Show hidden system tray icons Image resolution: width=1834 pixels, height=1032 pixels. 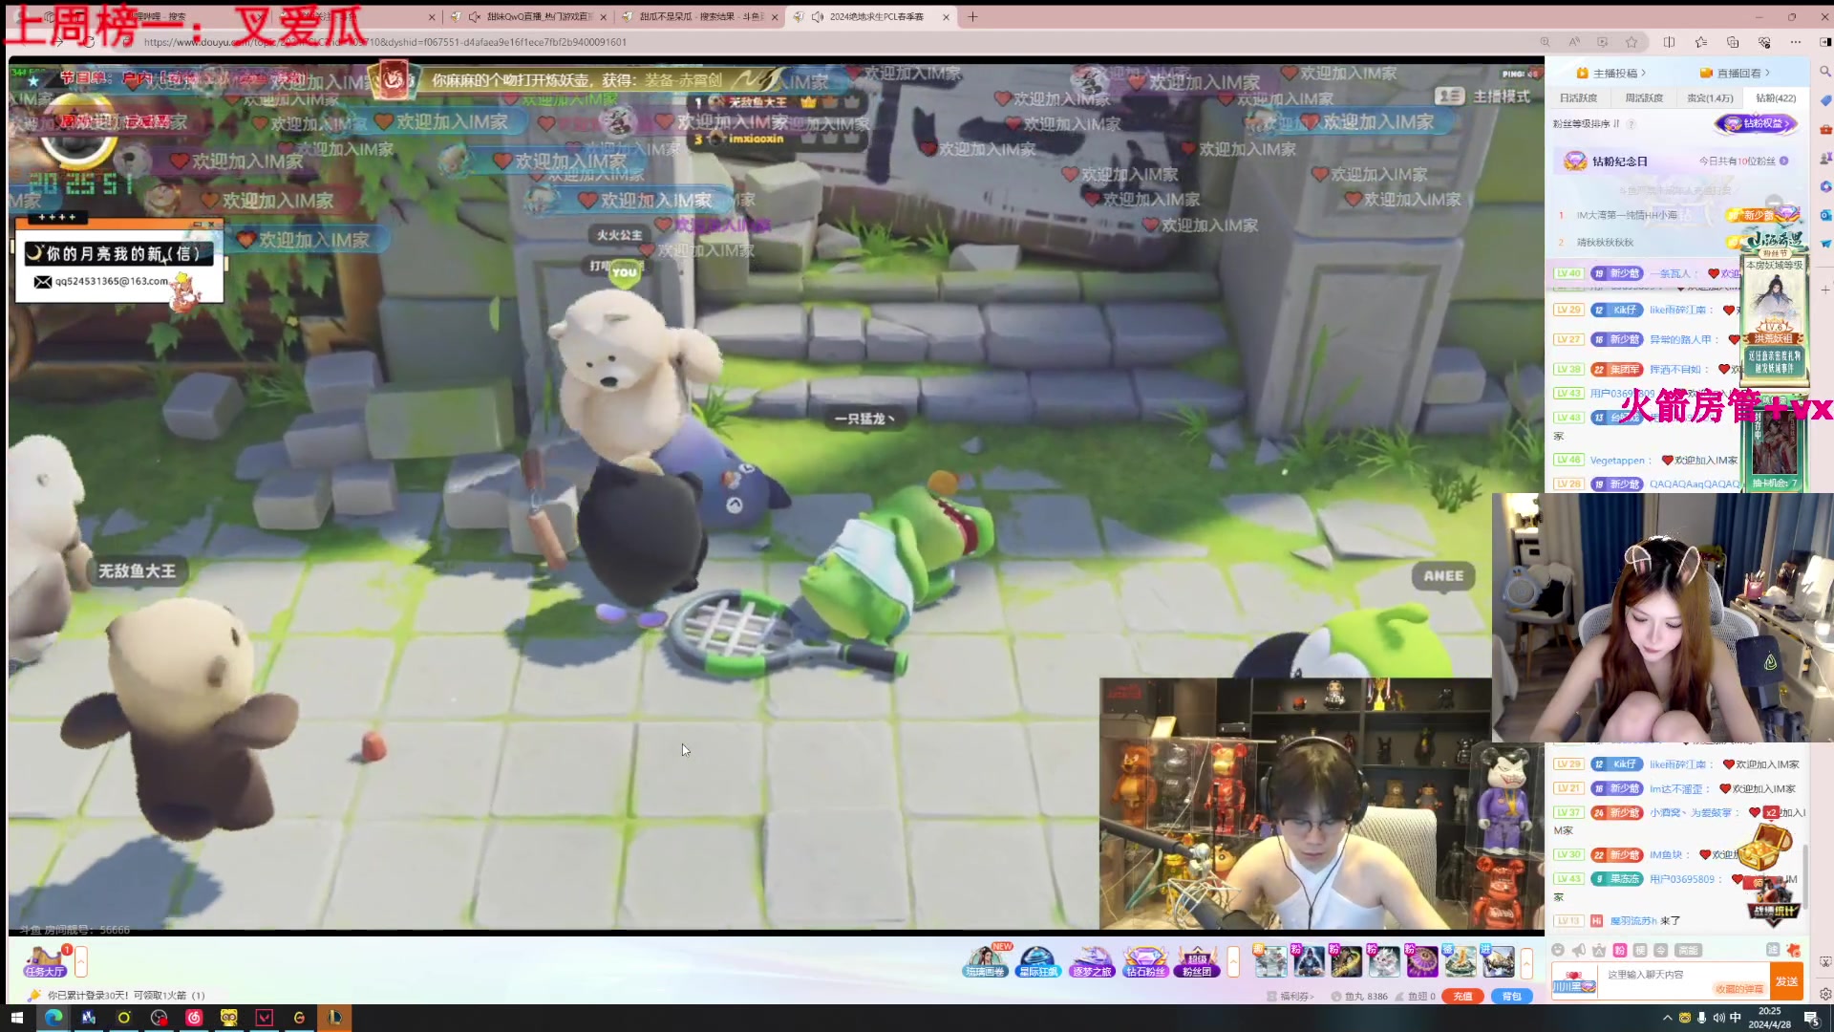(x=1667, y=1018)
